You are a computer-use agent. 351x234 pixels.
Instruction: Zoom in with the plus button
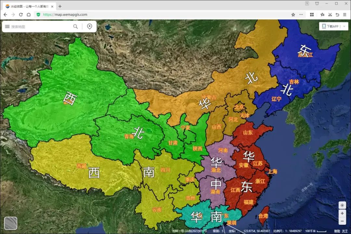click(x=342, y=213)
